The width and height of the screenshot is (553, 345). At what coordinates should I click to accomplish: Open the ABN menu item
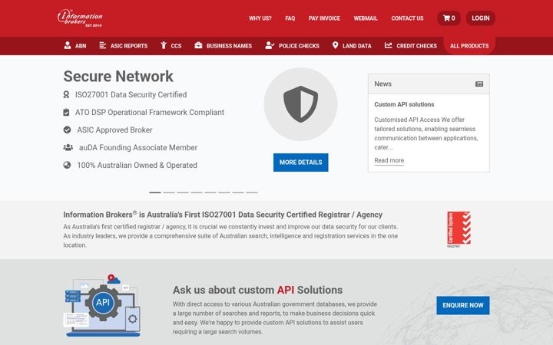tap(75, 46)
